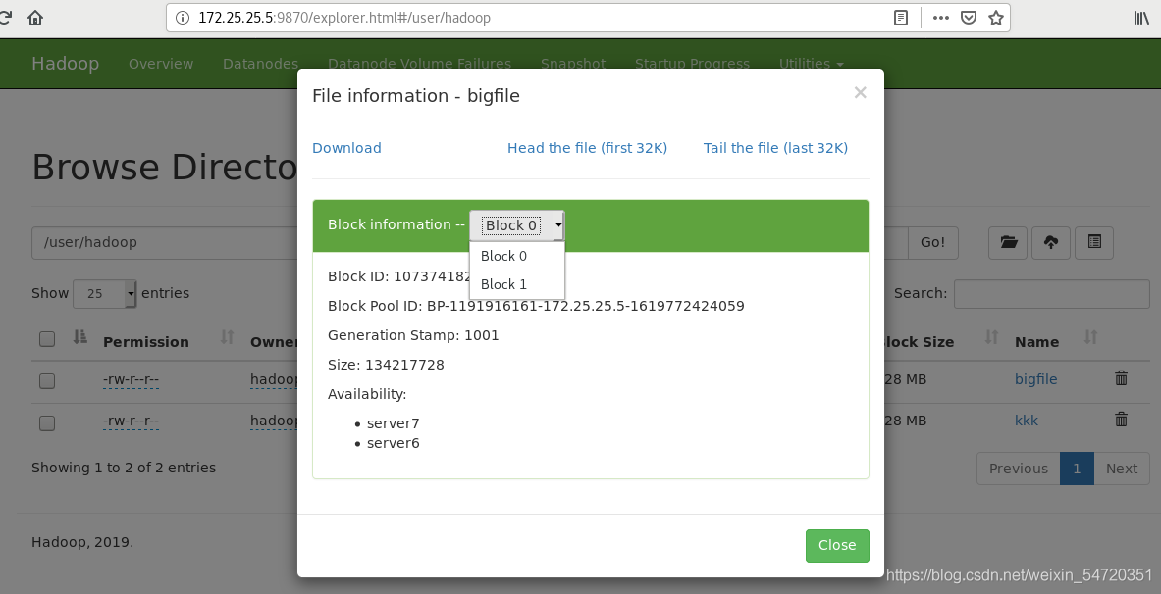Click the browser address bar URL
This screenshot has height=594, width=1161.
click(x=344, y=18)
